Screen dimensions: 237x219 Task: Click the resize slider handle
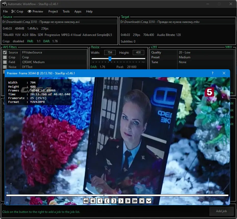pyautogui.click(x=110, y=59)
